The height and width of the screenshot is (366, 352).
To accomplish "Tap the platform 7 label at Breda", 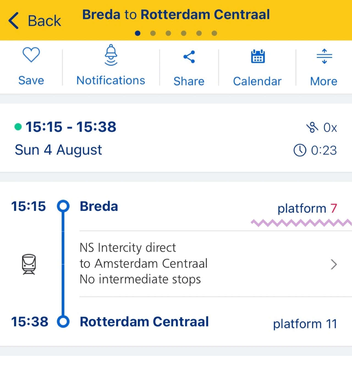I will click(x=307, y=209).
